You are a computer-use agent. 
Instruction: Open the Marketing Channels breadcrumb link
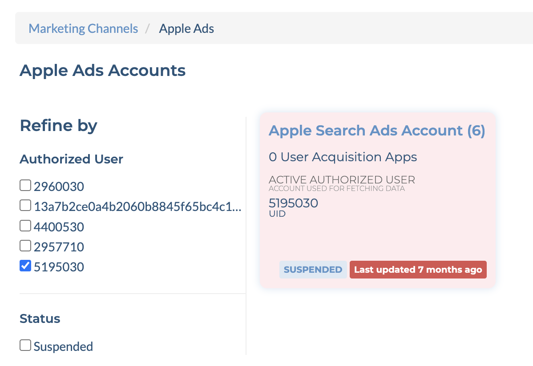83,28
